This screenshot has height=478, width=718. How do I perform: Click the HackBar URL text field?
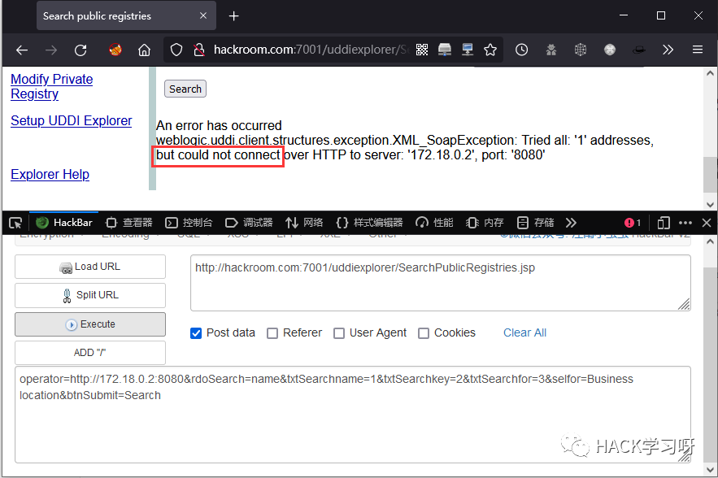(441, 283)
